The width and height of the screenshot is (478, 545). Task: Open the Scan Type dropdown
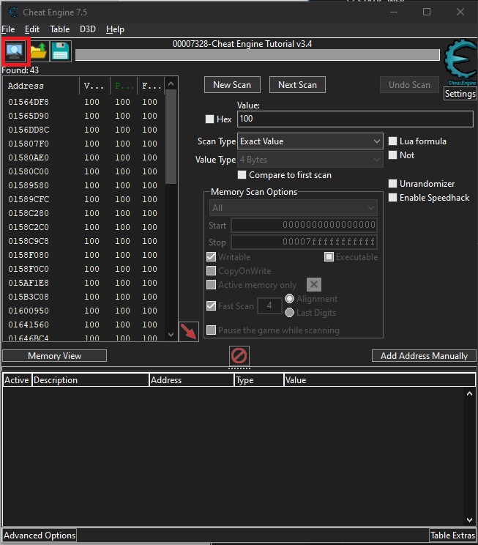(x=310, y=141)
